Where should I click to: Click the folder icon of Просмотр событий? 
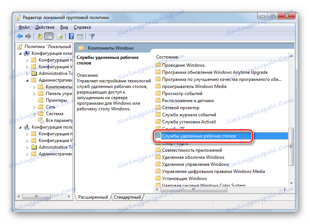tap(158, 93)
